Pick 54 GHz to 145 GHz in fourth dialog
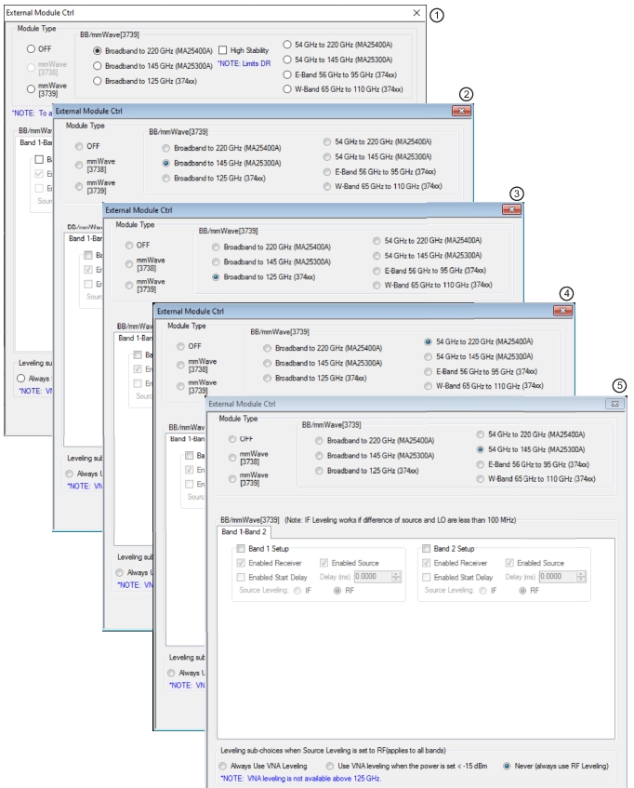This screenshot has width=634, height=788. tap(428, 357)
